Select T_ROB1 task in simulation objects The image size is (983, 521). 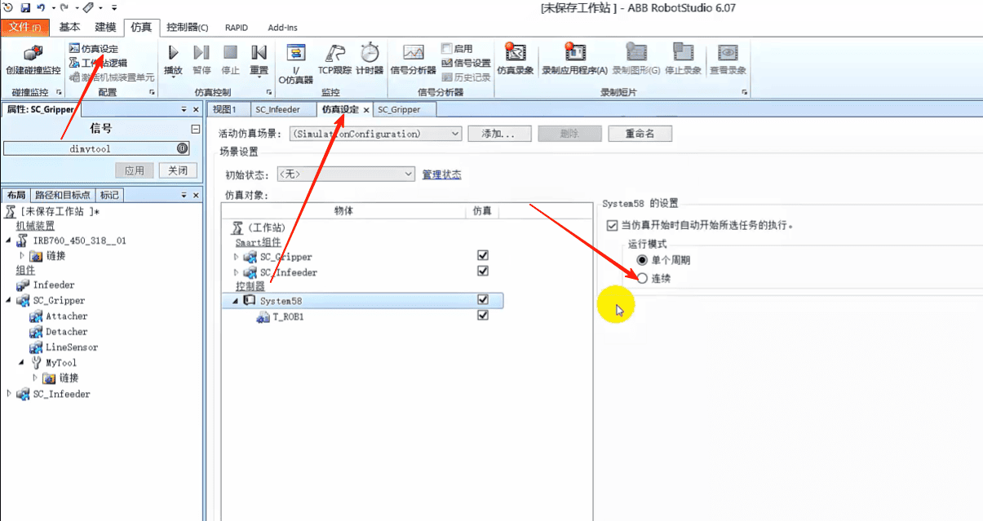(x=288, y=317)
